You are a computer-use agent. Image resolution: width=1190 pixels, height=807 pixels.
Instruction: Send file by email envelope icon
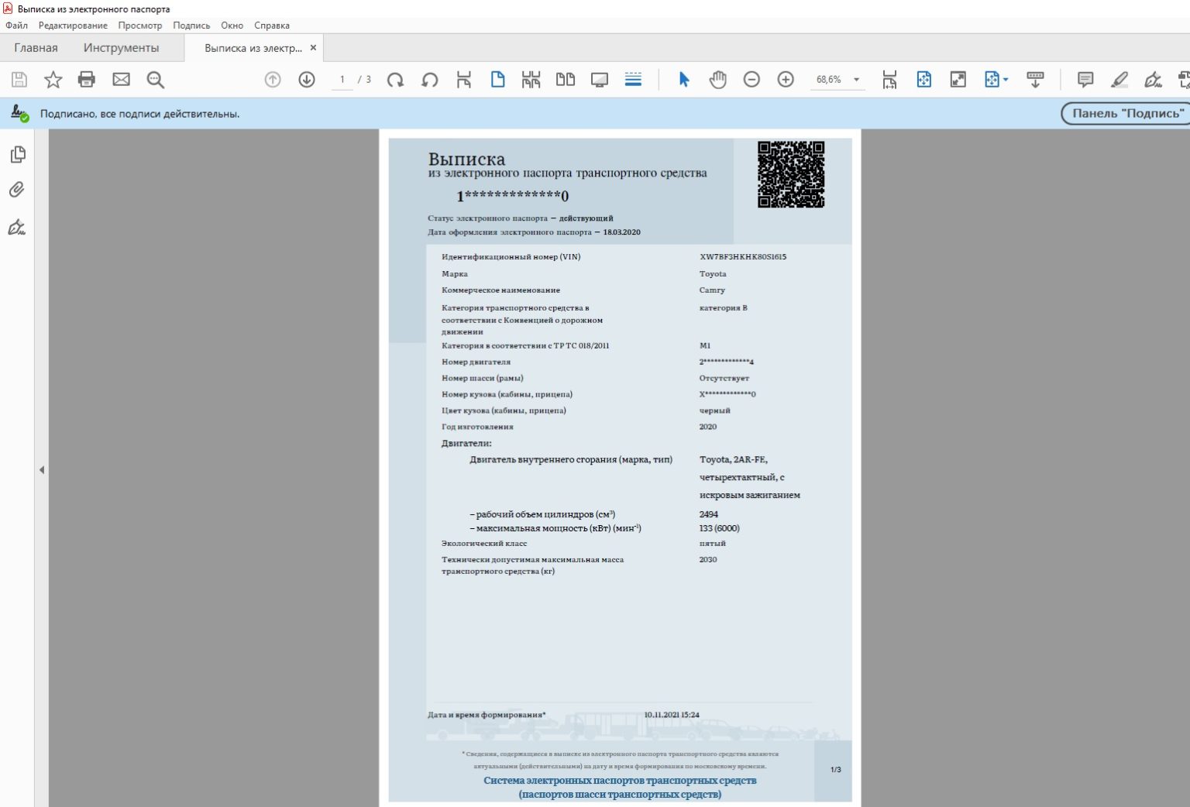[x=121, y=79]
